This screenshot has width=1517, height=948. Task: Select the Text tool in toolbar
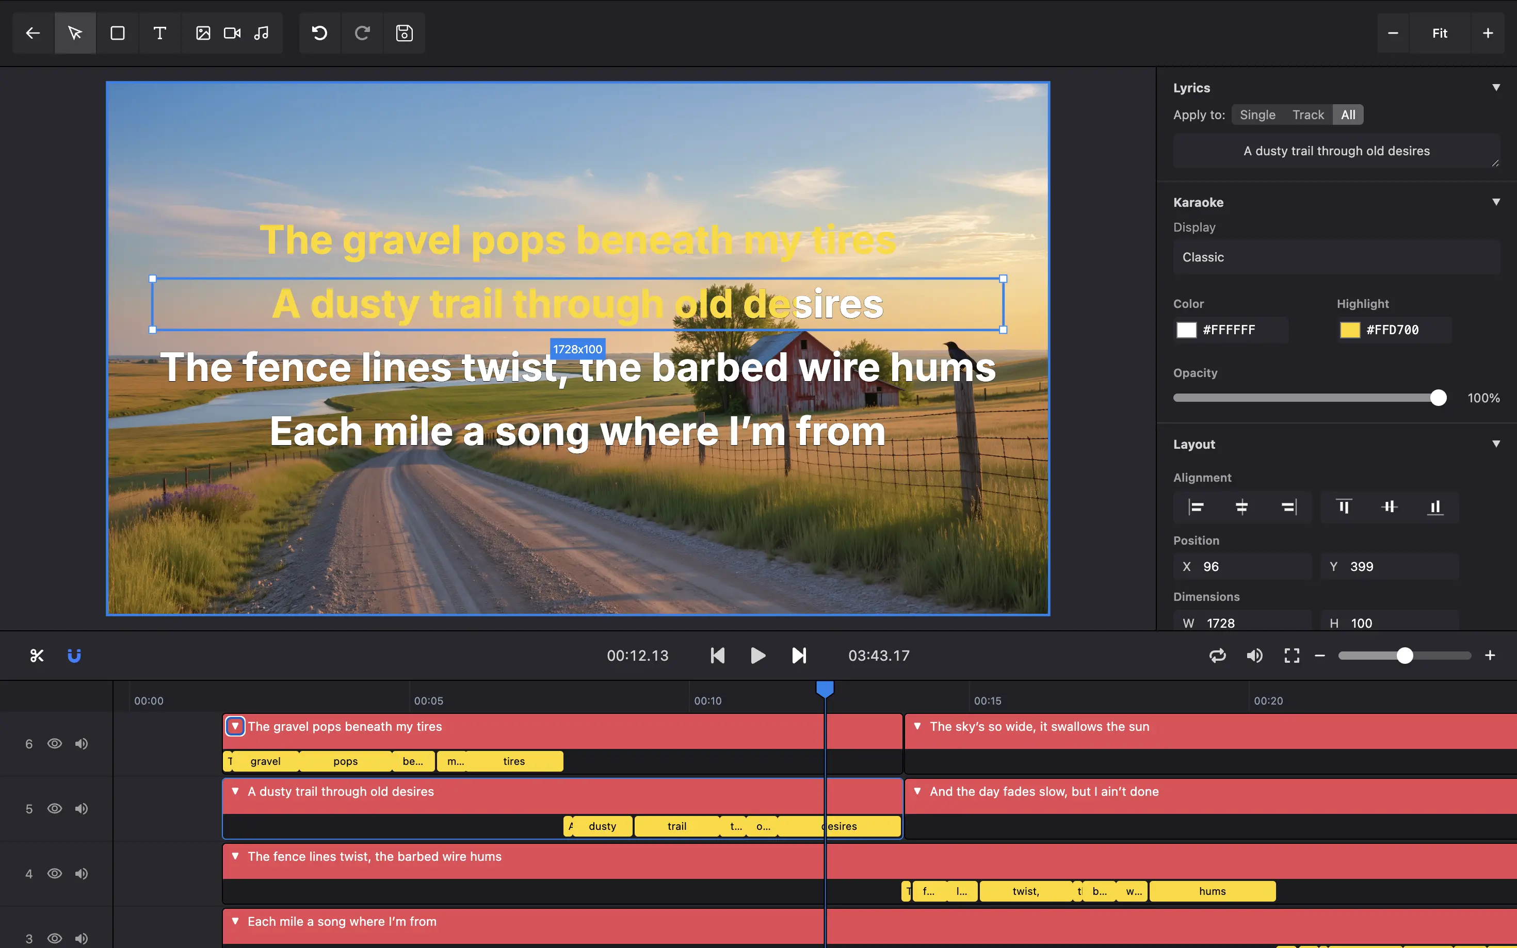pyautogui.click(x=159, y=33)
